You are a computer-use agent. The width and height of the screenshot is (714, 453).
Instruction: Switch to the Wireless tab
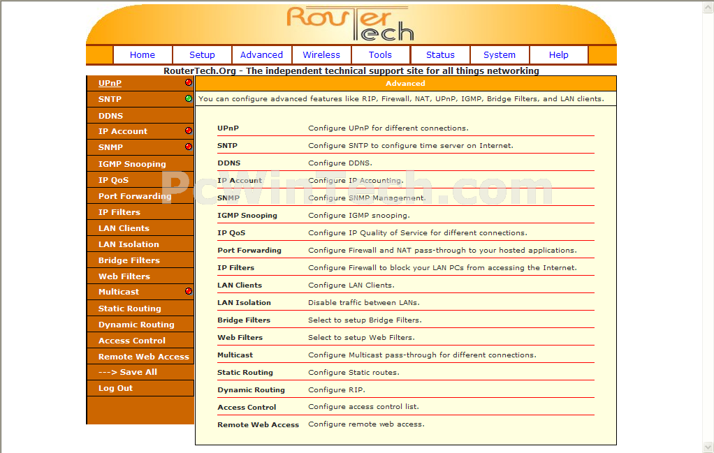321,55
